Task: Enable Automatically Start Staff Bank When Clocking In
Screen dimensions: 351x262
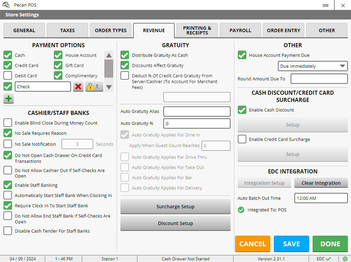Action: tap(8, 195)
